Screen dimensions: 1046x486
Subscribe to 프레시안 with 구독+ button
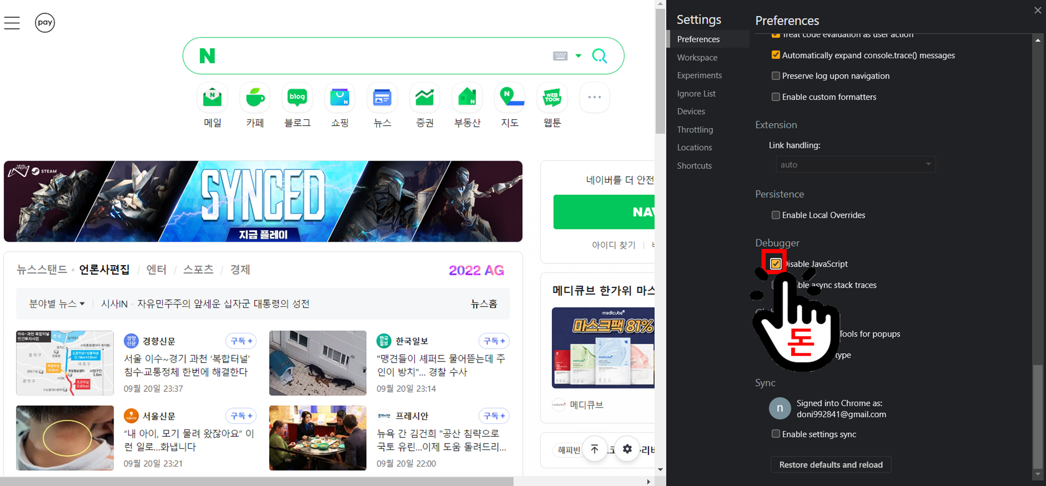pyautogui.click(x=494, y=416)
